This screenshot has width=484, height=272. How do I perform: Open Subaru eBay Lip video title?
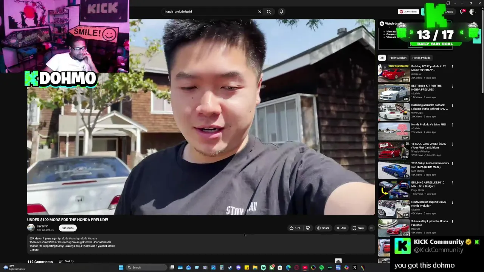pos(430,223)
